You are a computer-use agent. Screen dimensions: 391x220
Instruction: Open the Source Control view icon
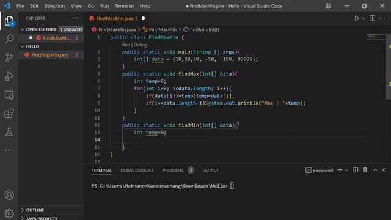click(9, 57)
